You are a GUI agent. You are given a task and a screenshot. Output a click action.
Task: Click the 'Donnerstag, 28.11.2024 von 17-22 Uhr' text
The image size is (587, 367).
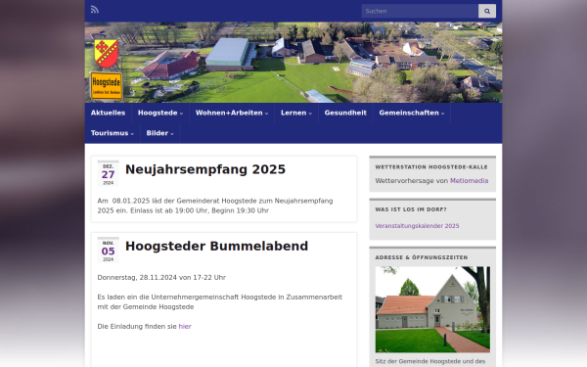pyautogui.click(x=161, y=278)
